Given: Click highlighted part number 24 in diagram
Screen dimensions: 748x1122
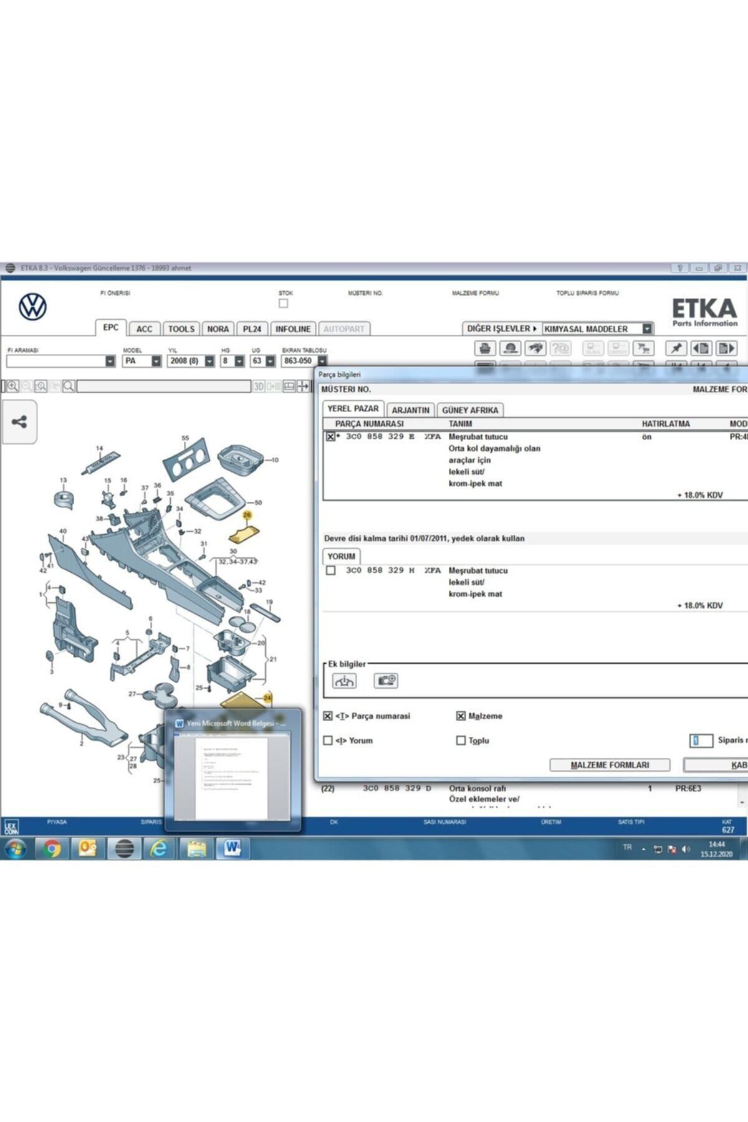Looking at the screenshot, I should pyautogui.click(x=267, y=698).
